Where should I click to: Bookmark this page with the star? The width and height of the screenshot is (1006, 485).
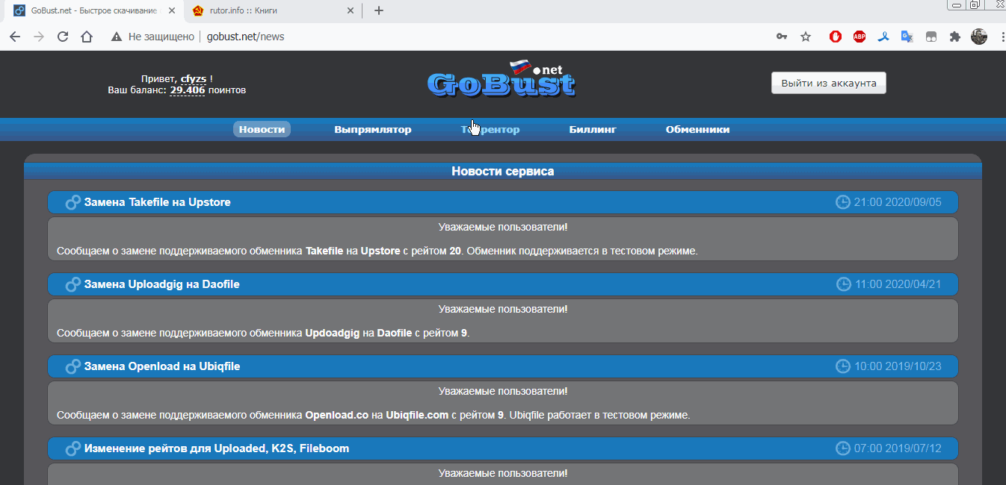tap(806, 37)
